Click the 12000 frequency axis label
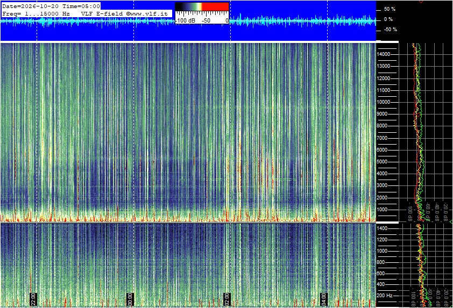Viewport: 453px width, 308px height. click(x=384, y=78)
